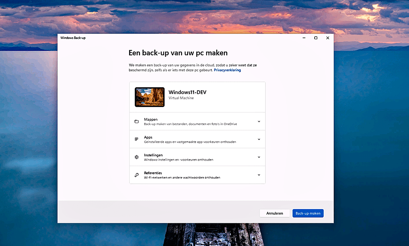
Task: Click the Back-up maken button
Action: (308, 213)
